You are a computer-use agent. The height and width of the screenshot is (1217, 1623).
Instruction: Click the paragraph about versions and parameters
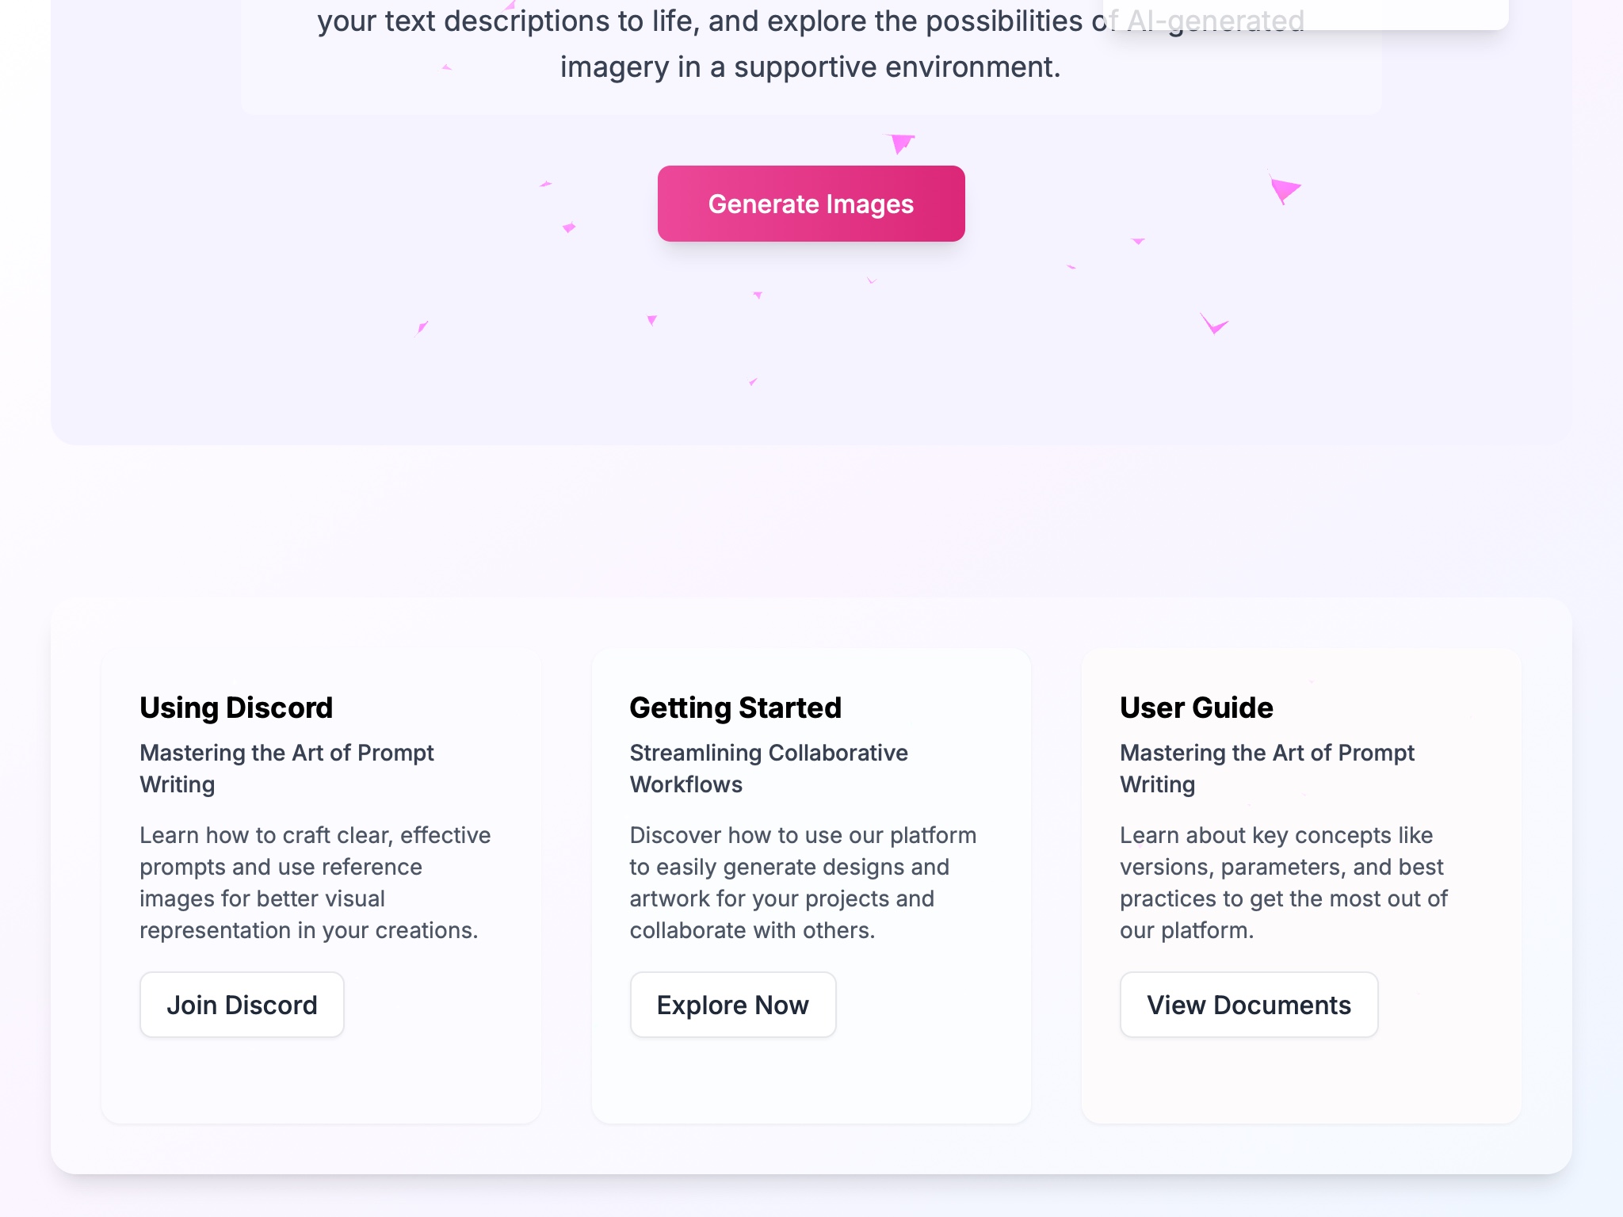1284,883
